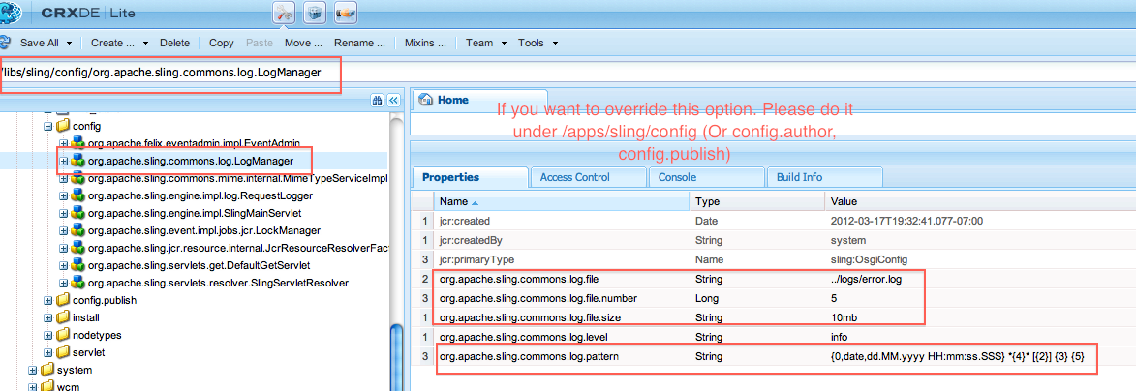Viewport: 1136px width, 391px height.
Task: Expand the RequestLogger node
Action: click(x=63, y=195)
